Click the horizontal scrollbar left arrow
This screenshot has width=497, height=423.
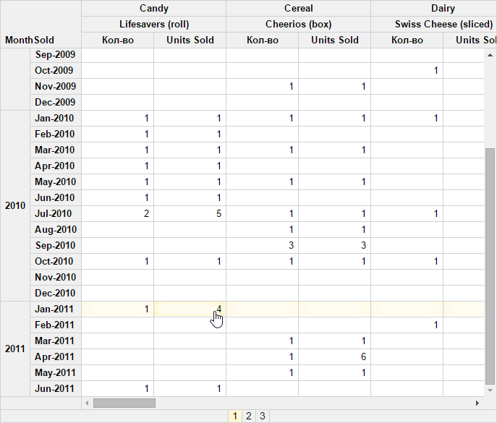(87, 403)
